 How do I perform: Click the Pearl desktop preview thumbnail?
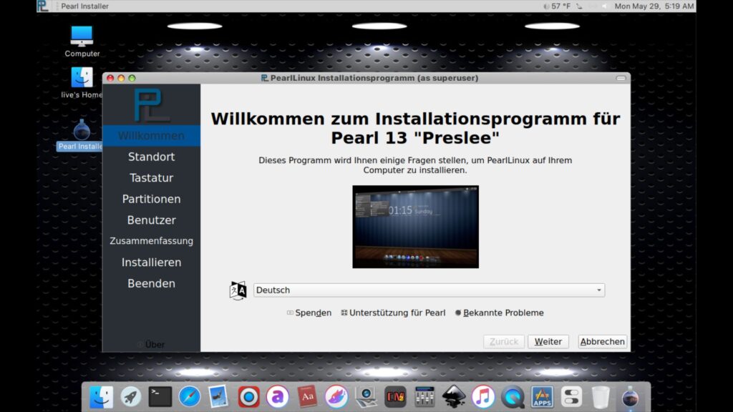coord(416,227)
